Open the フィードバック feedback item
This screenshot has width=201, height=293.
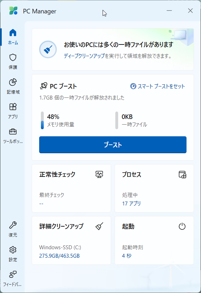click(x=13, y=279)
